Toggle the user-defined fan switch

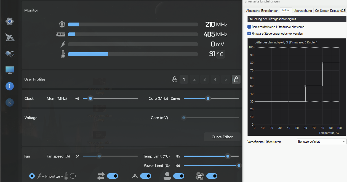point(179,176)
